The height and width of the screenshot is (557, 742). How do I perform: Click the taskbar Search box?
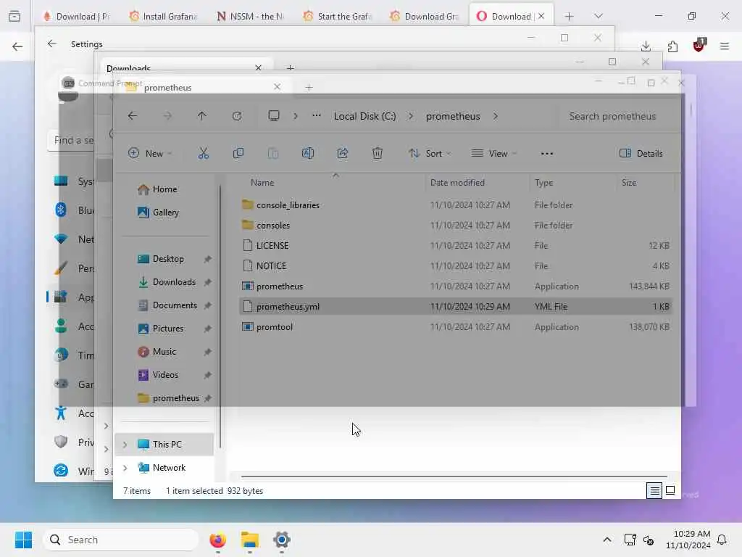click(x=121, y=540)
